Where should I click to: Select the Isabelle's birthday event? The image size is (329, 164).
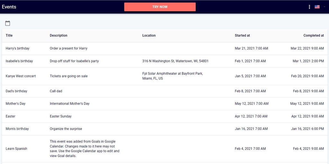(x=165, y=61)
